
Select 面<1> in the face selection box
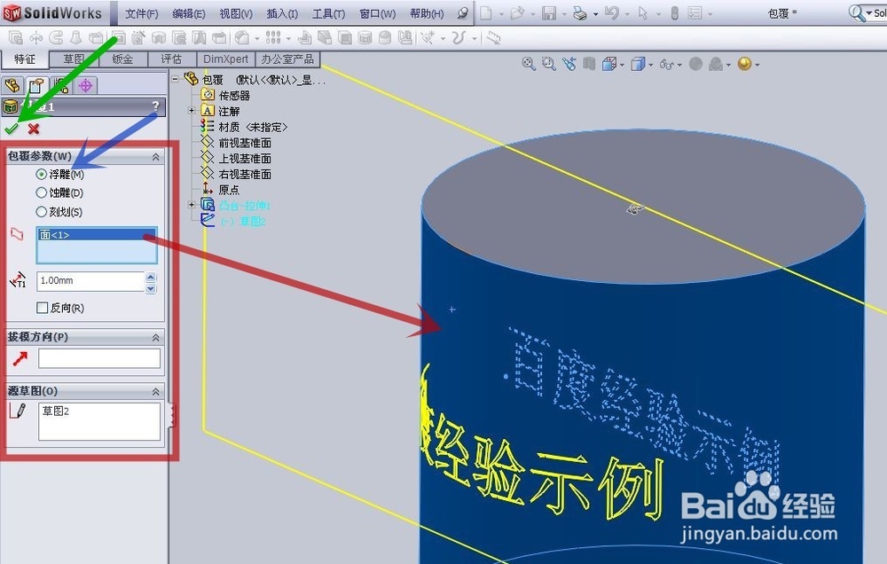click(98, 235)
